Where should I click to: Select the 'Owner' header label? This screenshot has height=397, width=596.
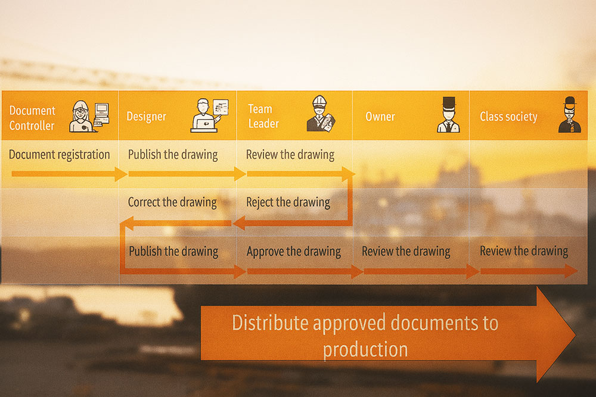(380, 117)
